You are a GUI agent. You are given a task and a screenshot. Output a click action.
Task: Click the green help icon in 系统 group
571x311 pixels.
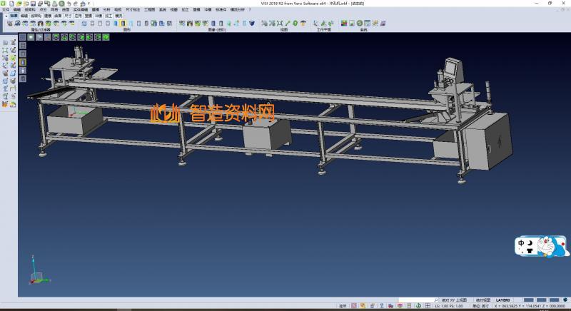361,24
